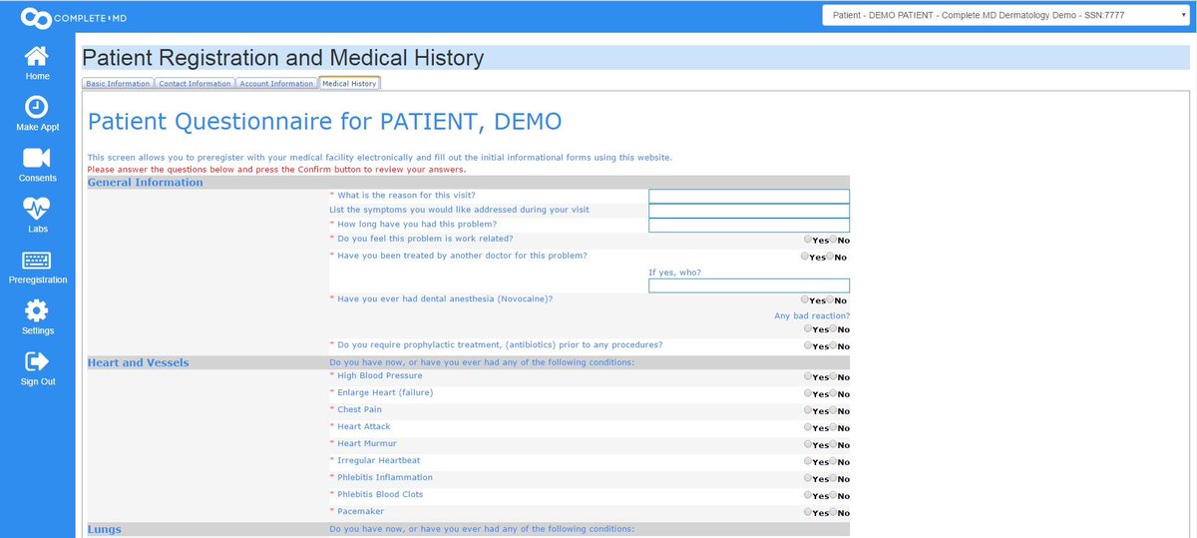The width and height of the screenshot is (1197, 538).
Task: Select No for Phlebitis Inflammation
Action: [833, 478]
